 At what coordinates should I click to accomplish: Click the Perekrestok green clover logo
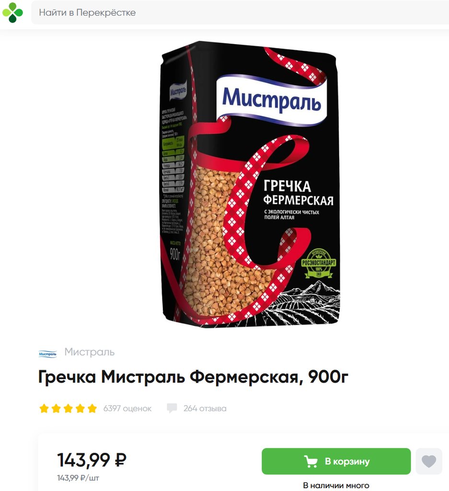tap(12, 13)
